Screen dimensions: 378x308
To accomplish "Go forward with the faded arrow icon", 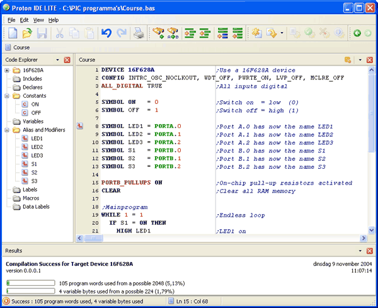I will pyautogui.click(x=368, y=33).
